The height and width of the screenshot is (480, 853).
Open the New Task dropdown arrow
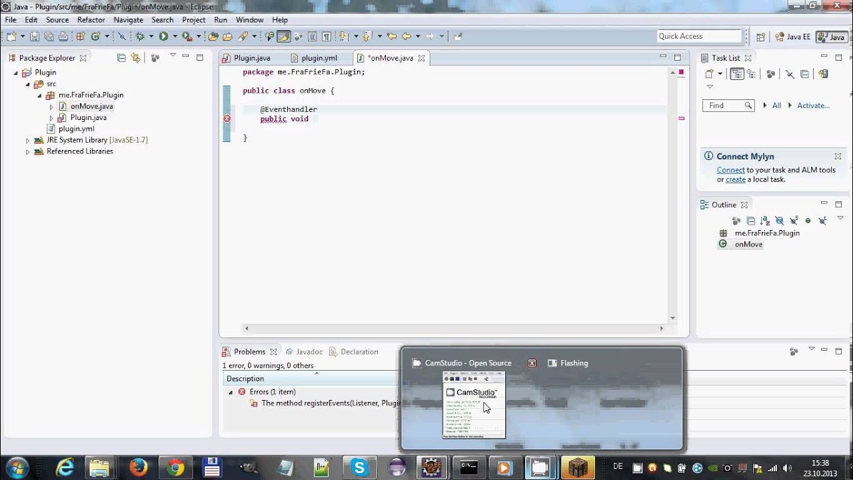[x=720, y=74]
